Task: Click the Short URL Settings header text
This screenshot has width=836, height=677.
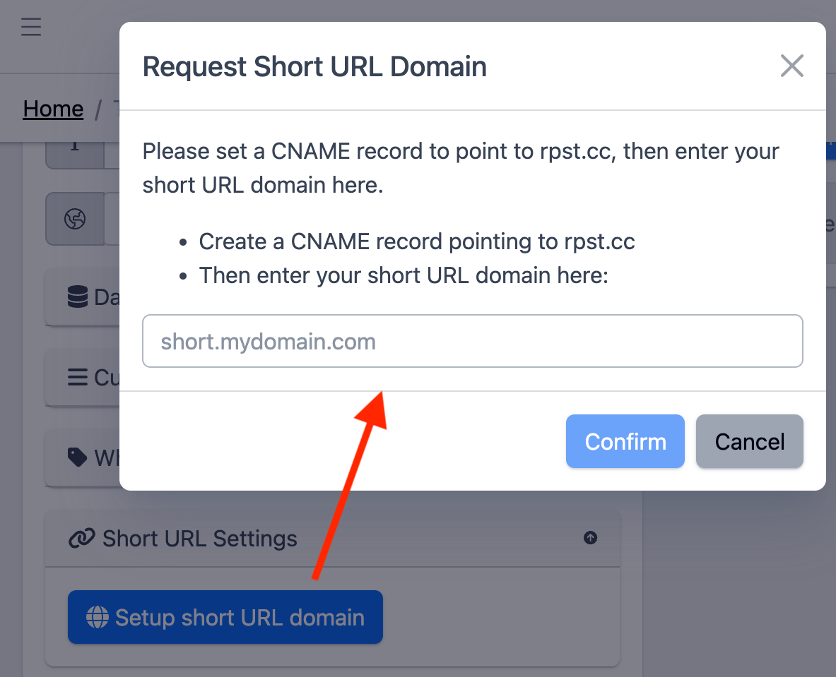Action: point(199,539)
